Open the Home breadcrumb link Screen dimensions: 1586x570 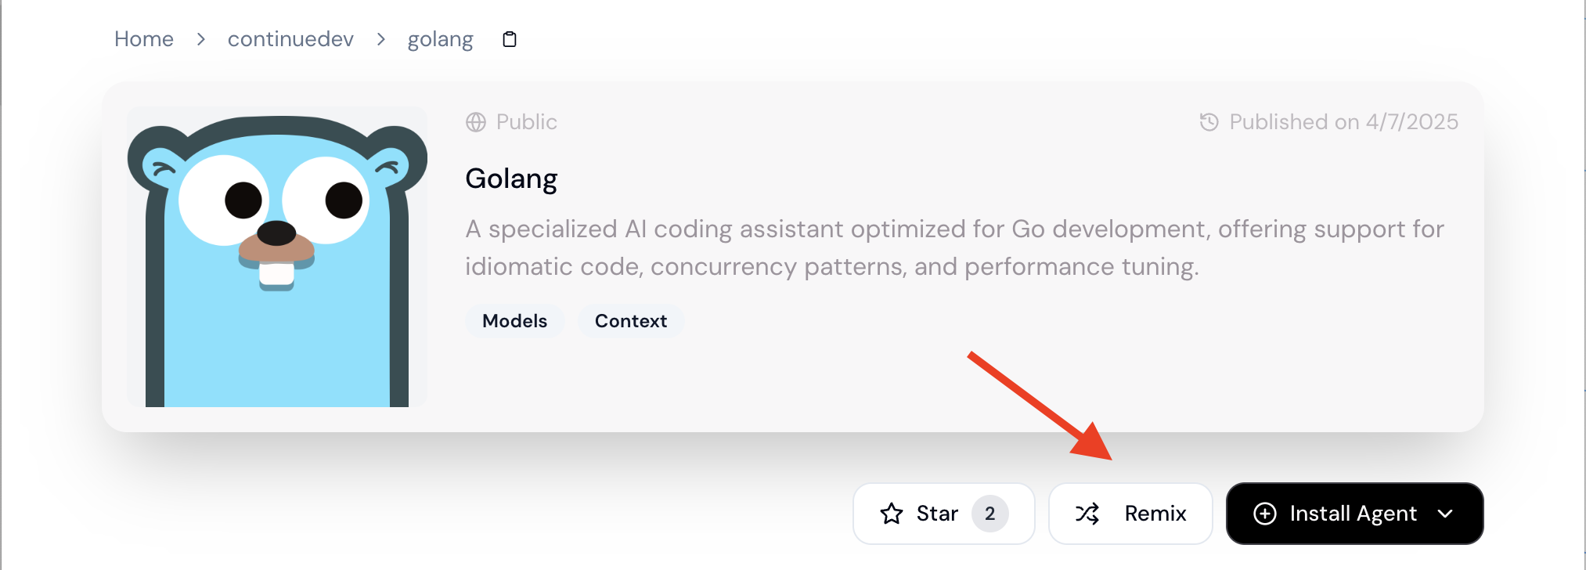tap(144, 39)
